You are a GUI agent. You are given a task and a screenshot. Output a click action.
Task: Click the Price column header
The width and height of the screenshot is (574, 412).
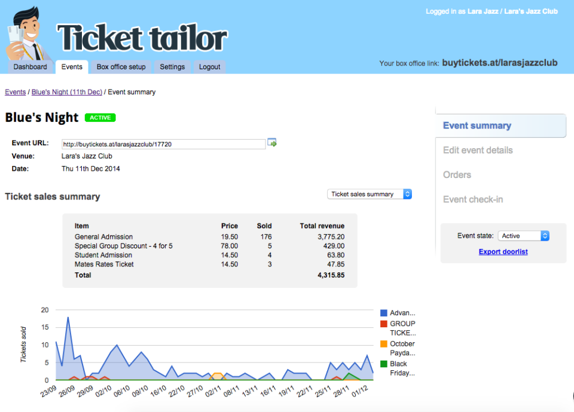[230, 226]
